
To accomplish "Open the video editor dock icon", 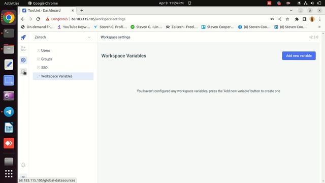I will (x=9, y=96).
